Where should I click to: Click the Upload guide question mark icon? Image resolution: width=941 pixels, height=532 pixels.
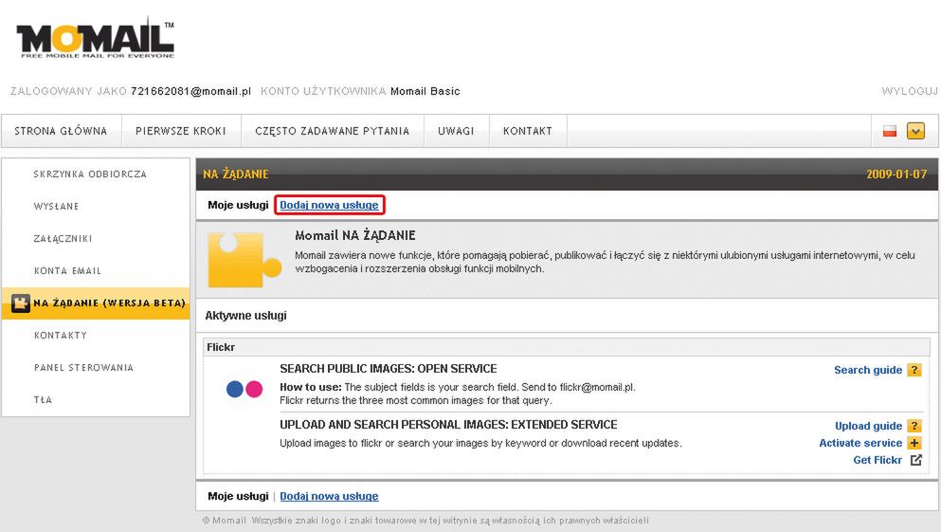pyautogui.click(x=914, y=426)
